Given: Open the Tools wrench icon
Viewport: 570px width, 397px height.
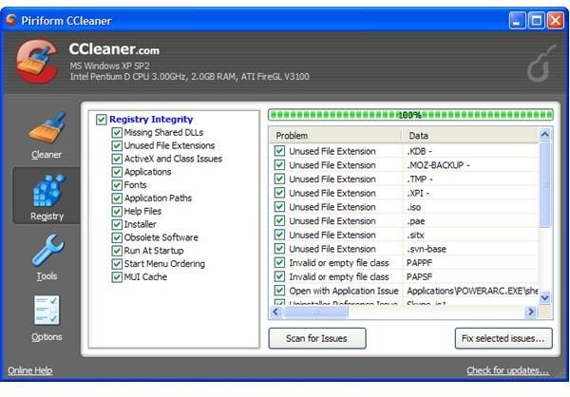Looking at the screenshot, I should (47, 250).
